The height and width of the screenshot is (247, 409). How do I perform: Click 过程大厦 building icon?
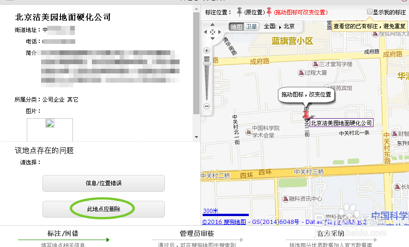[x=301, y=73]
